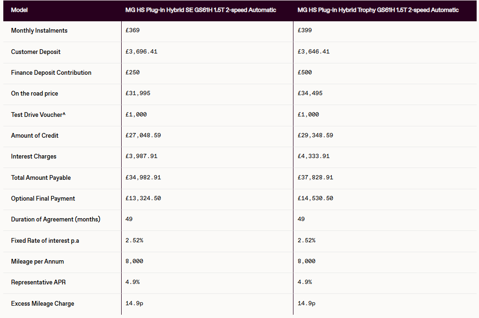Click the Monthly Instalments row label

click(39, 31)
